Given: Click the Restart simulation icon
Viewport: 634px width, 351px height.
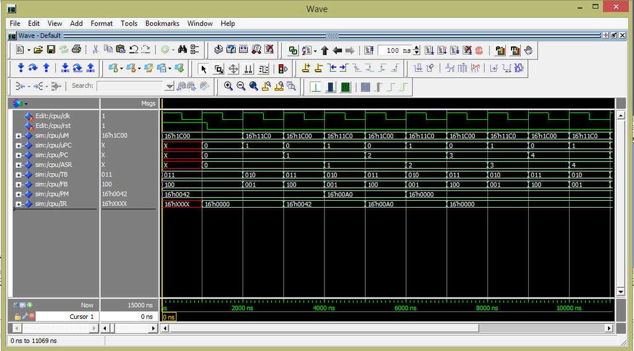Looking at the screenshot, I should (369, 51).
